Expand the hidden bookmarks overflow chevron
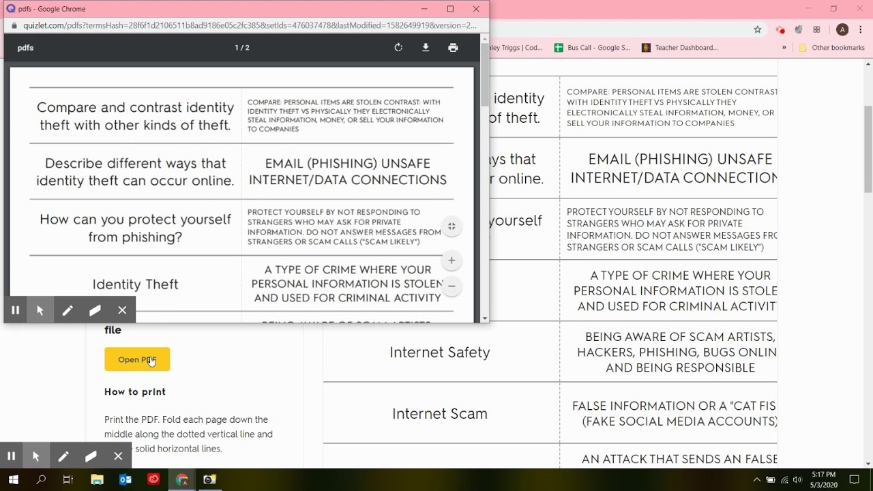Screen dimensions: 873x491 click(784, 48)
